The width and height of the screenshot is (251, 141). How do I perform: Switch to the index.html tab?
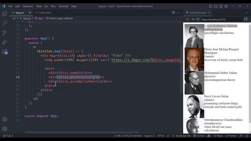(x=44, y=13)
